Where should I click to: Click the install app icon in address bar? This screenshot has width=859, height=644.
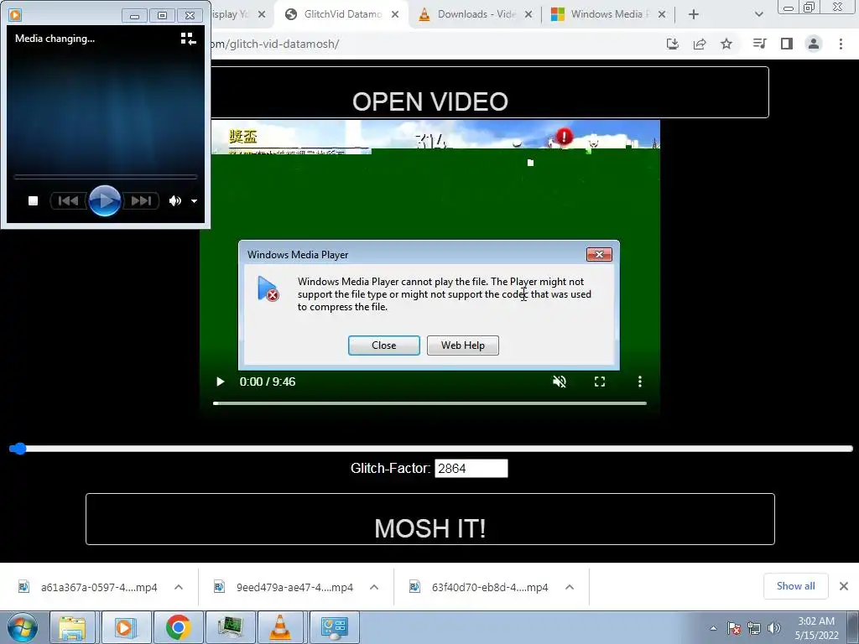point(673,44)
